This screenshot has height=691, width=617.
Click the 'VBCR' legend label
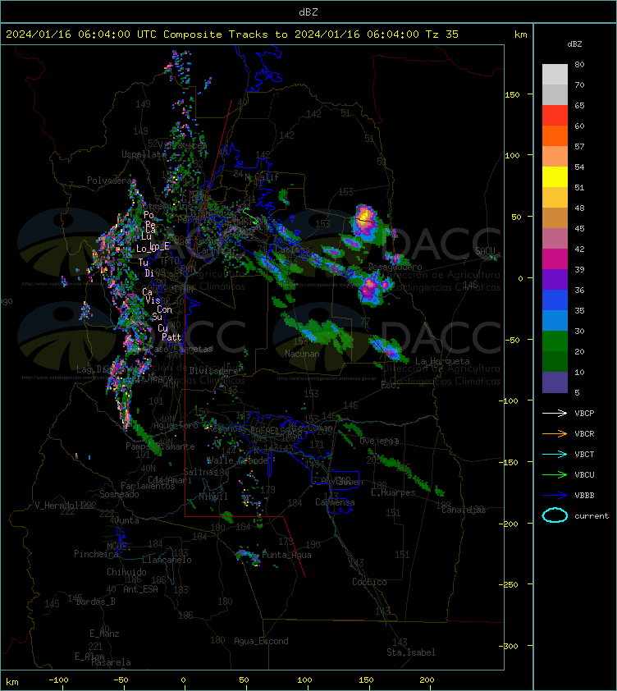click(x=584, y=433)
